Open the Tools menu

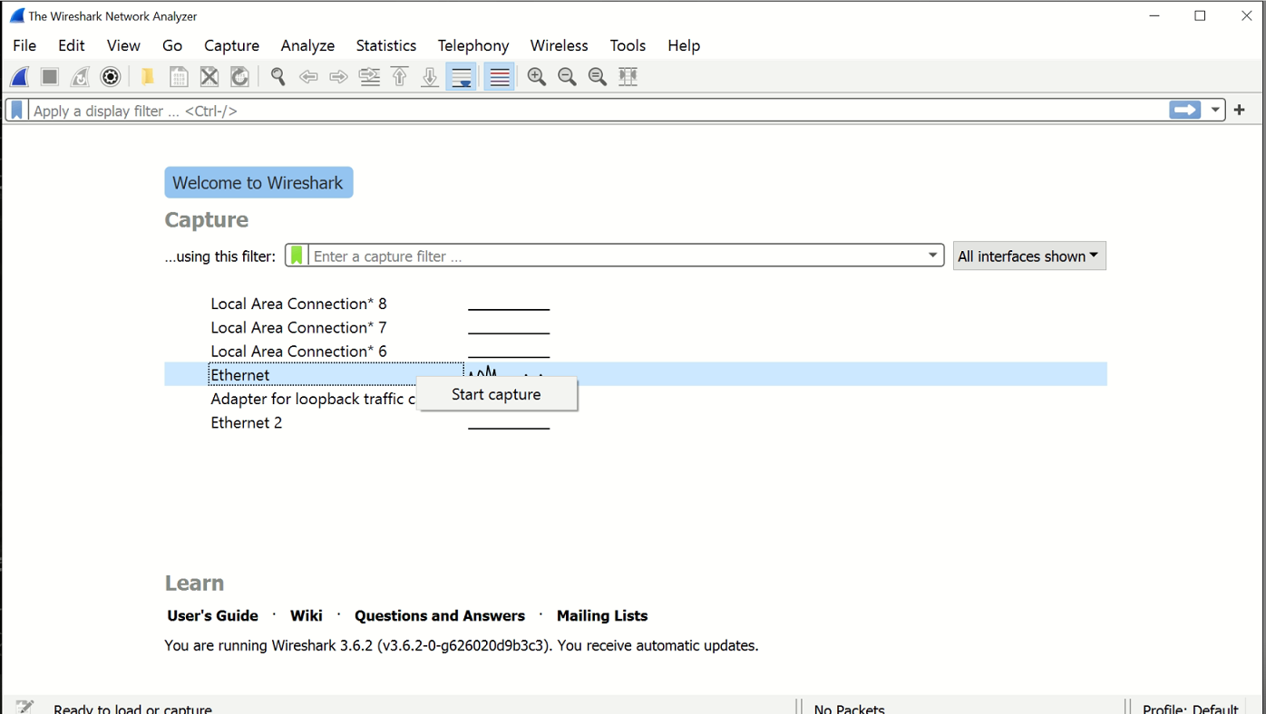[x=628, y=45]
